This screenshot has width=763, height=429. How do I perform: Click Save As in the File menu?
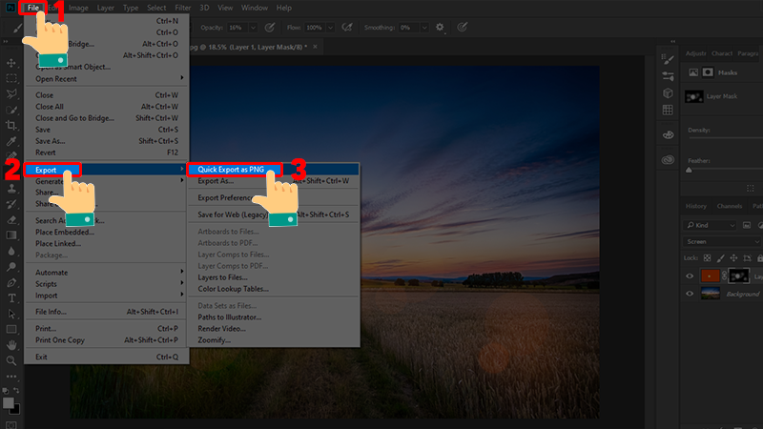point(50,140)
